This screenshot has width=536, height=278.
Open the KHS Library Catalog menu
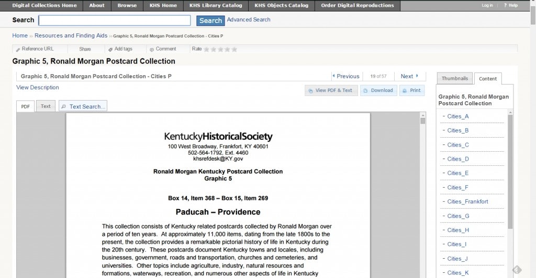pyautogui.click(x=216, y=6)
